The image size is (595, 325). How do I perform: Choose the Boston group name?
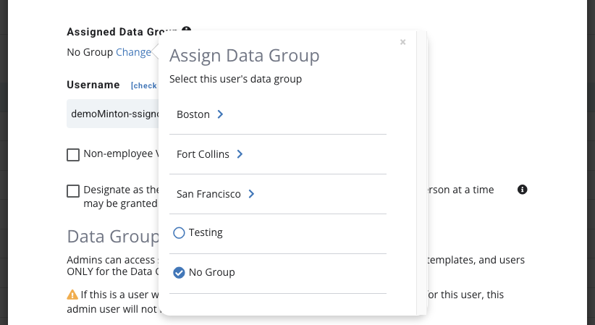(x=193, y=114)
